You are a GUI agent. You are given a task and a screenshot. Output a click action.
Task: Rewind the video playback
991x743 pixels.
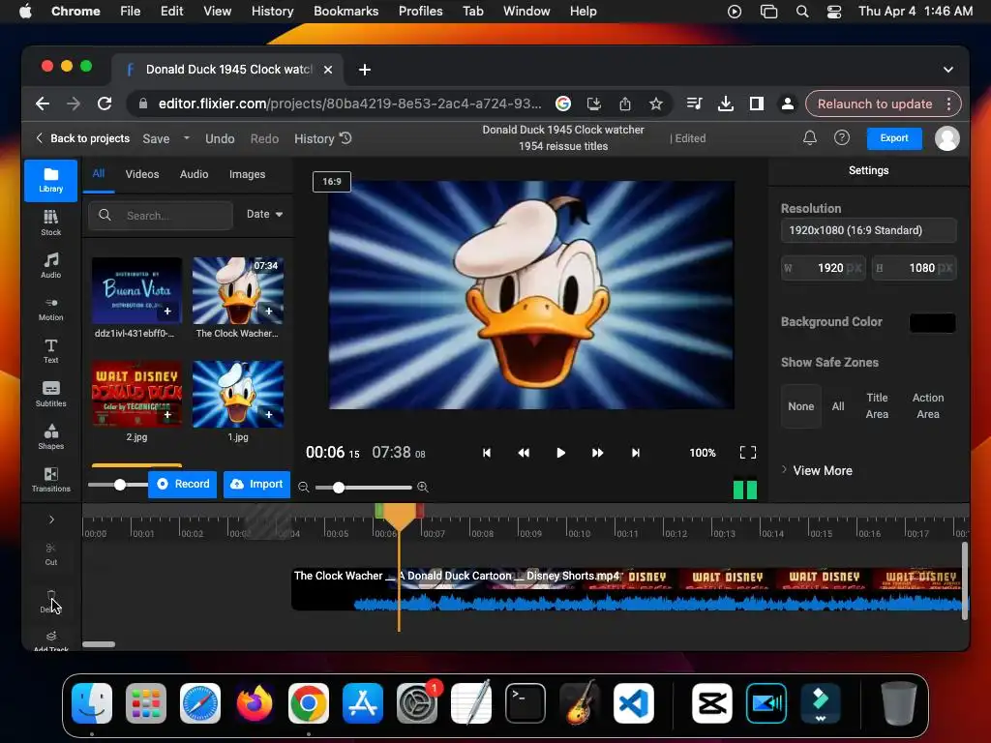(x=524, y=453)
